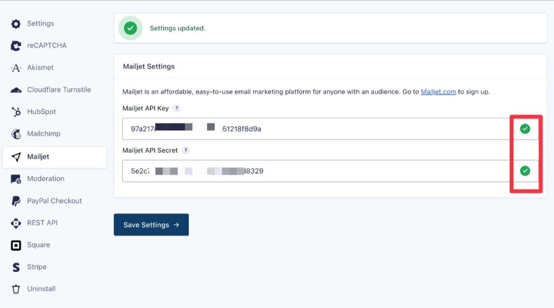554x308 pixels.
Task: Select the Square label
Action: coord(38,245)
